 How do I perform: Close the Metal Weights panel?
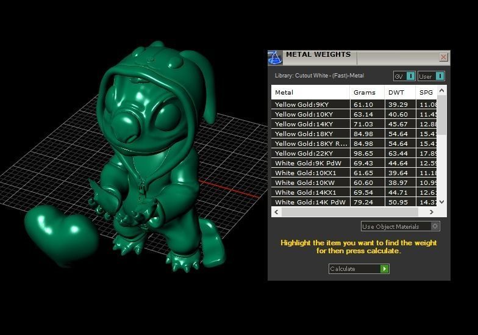tap(443, 57)
